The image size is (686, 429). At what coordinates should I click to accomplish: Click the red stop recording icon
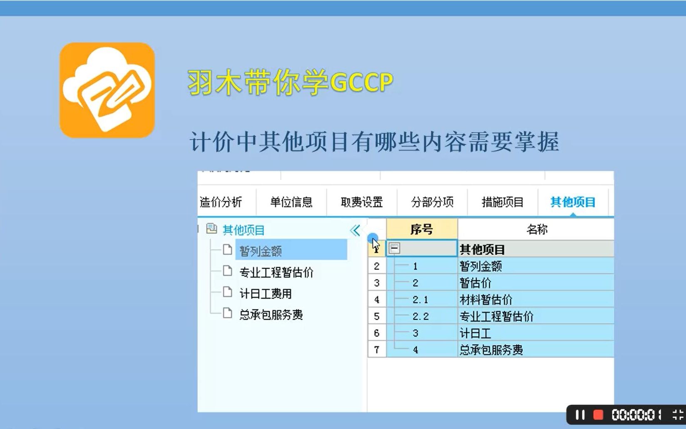pos(599,415)
